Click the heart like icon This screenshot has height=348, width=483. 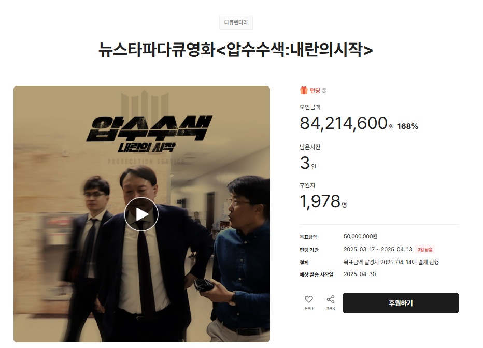[x=309, y=299]
